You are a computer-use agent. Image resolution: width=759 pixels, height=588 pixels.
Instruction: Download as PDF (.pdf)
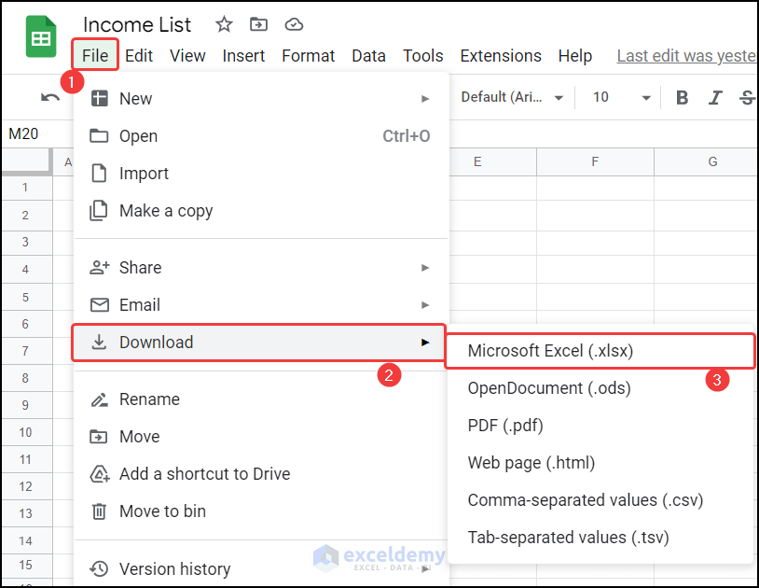[505, 426]
